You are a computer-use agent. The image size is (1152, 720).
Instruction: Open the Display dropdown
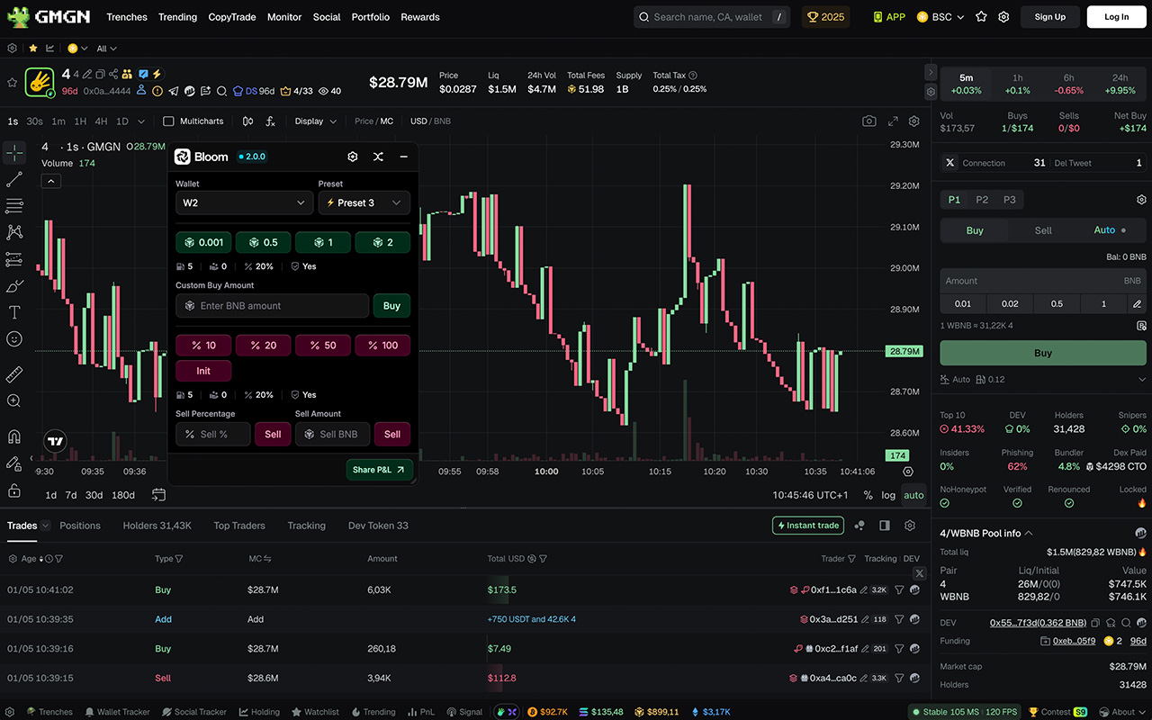pyautogui.click(x=315, y=121)
